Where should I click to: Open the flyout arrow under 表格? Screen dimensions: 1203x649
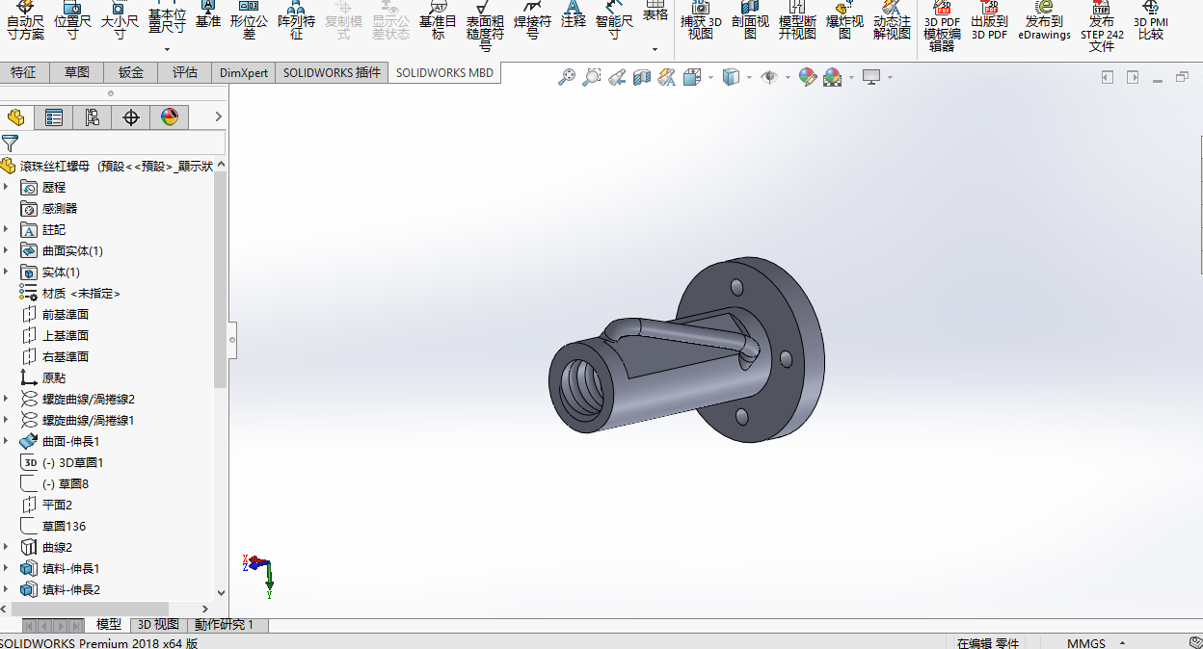pyautogui.click(x=655, y=49)
